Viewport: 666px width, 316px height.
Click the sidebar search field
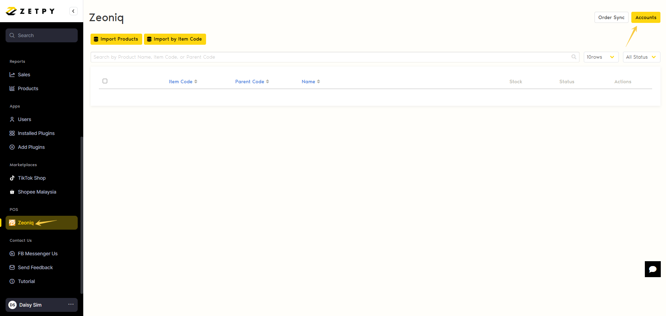point(42,35)
